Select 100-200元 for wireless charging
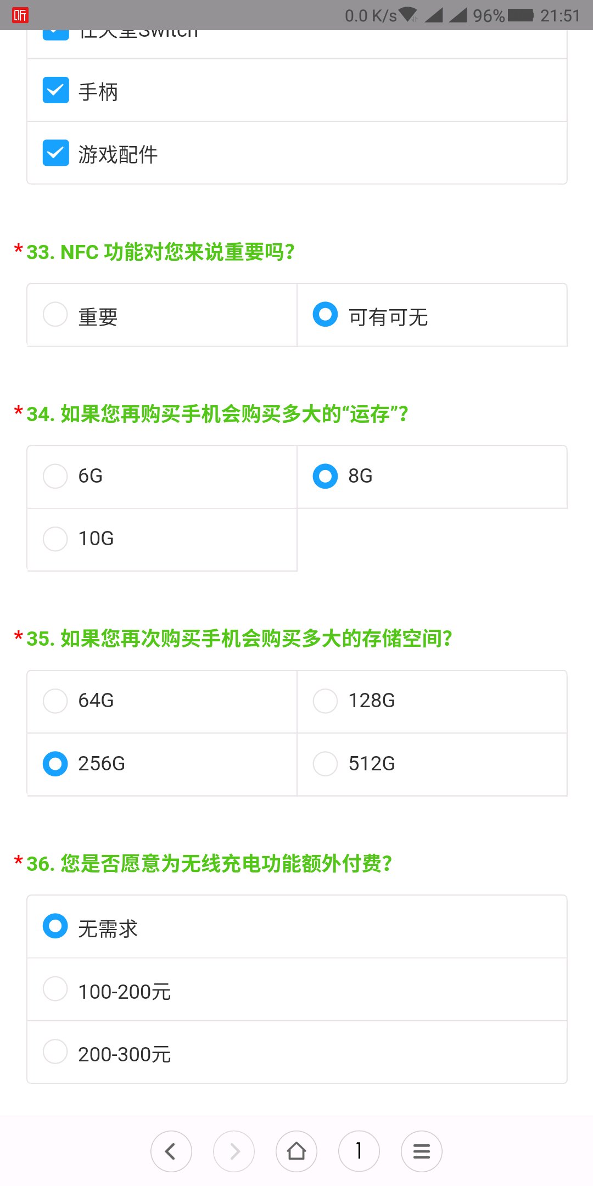 [55, 989]
